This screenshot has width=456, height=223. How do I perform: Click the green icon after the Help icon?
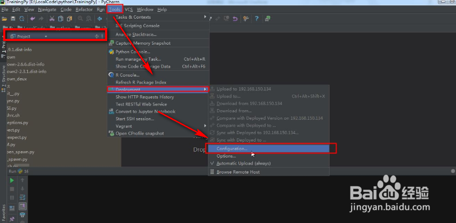(268, 19)
